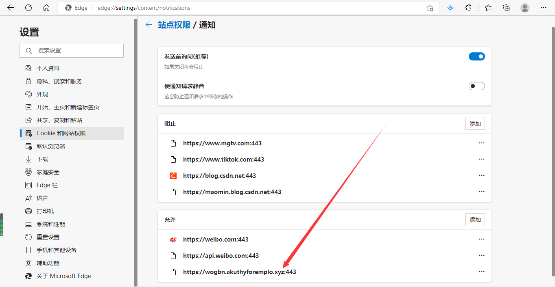Screen dimensions: 555x287
Task: Click 添加 button in 允许 section
Action: coord(475,220)
